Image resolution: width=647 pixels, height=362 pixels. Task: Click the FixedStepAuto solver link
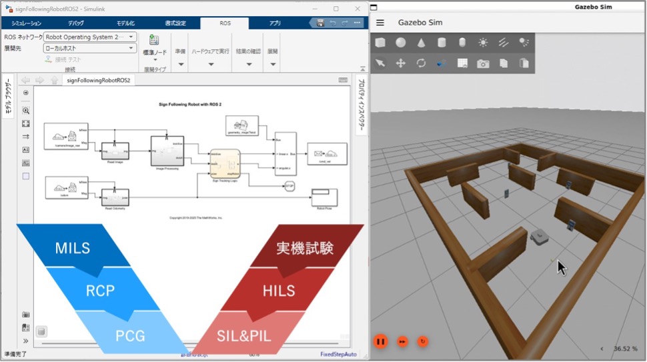point(338,354)
